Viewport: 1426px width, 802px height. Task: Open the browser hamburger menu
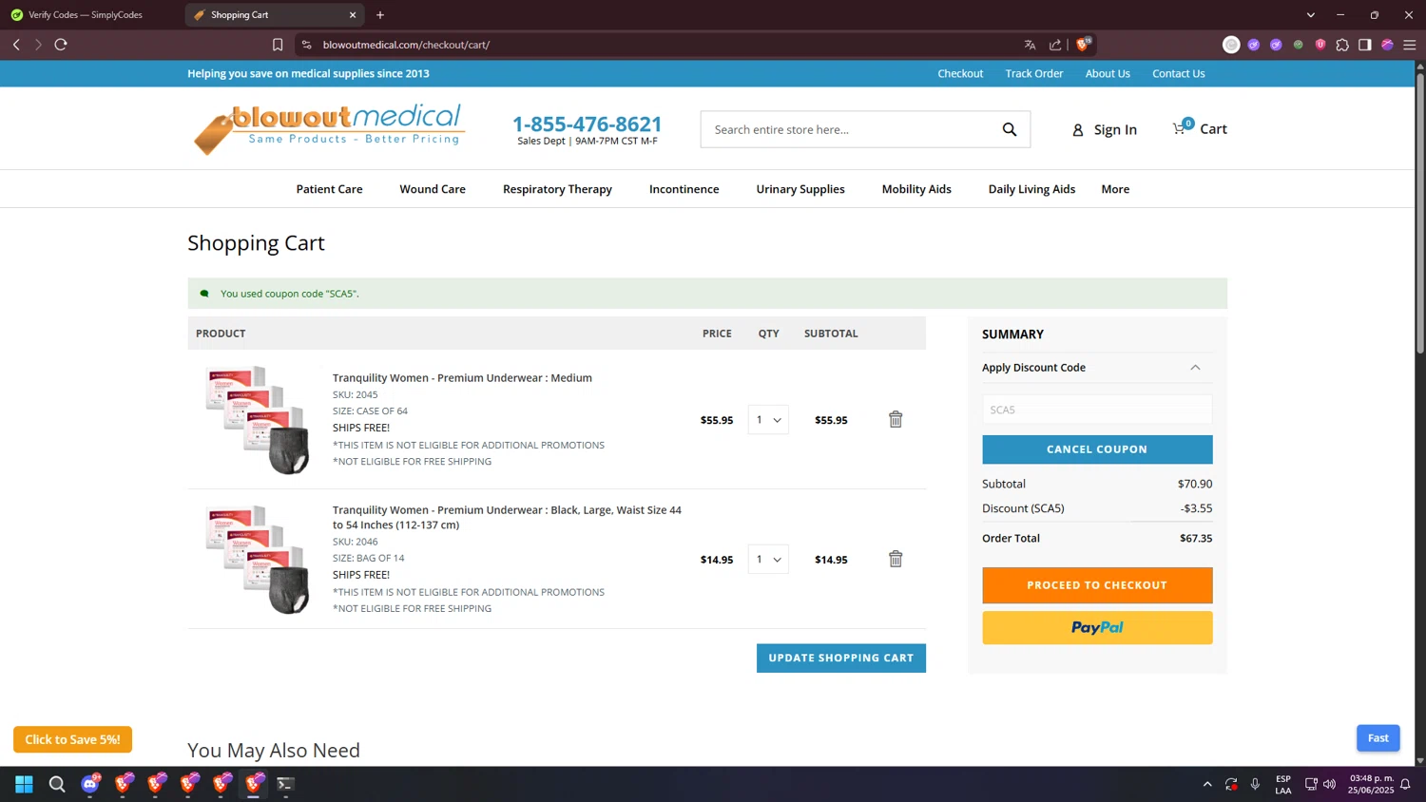tap(1410, 45)
